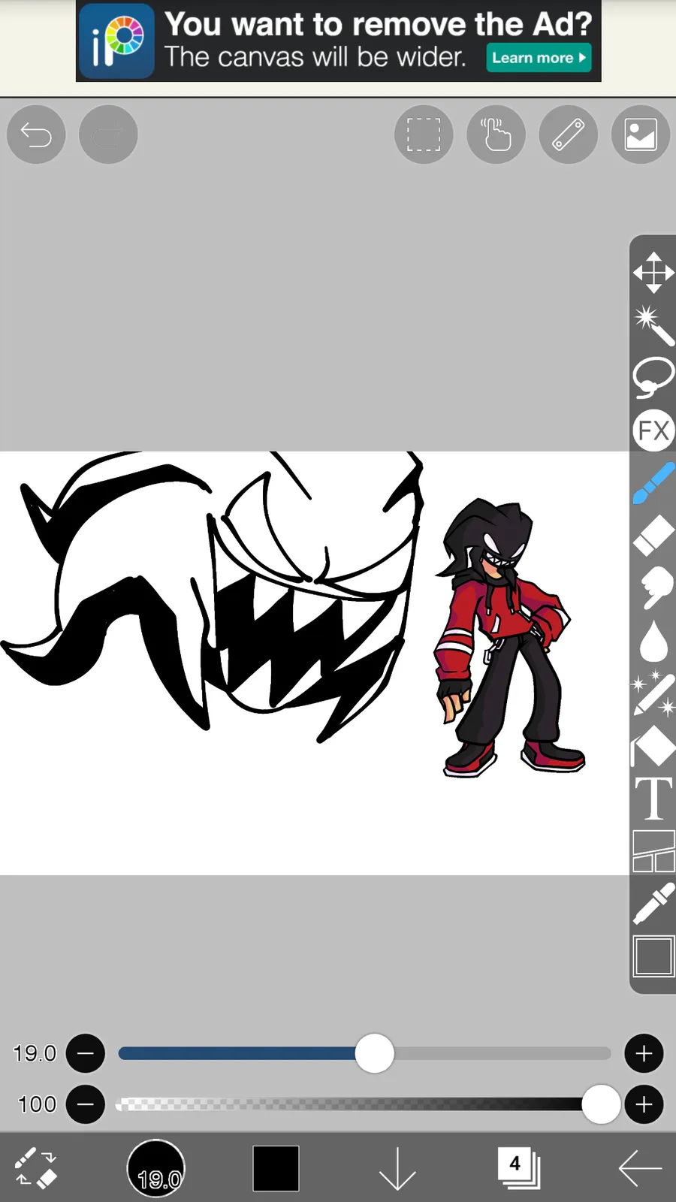Image resolution: width=676 pixels, height=1202 pixels.
Task: Select the Brush tool
Action: coord(653,483)
